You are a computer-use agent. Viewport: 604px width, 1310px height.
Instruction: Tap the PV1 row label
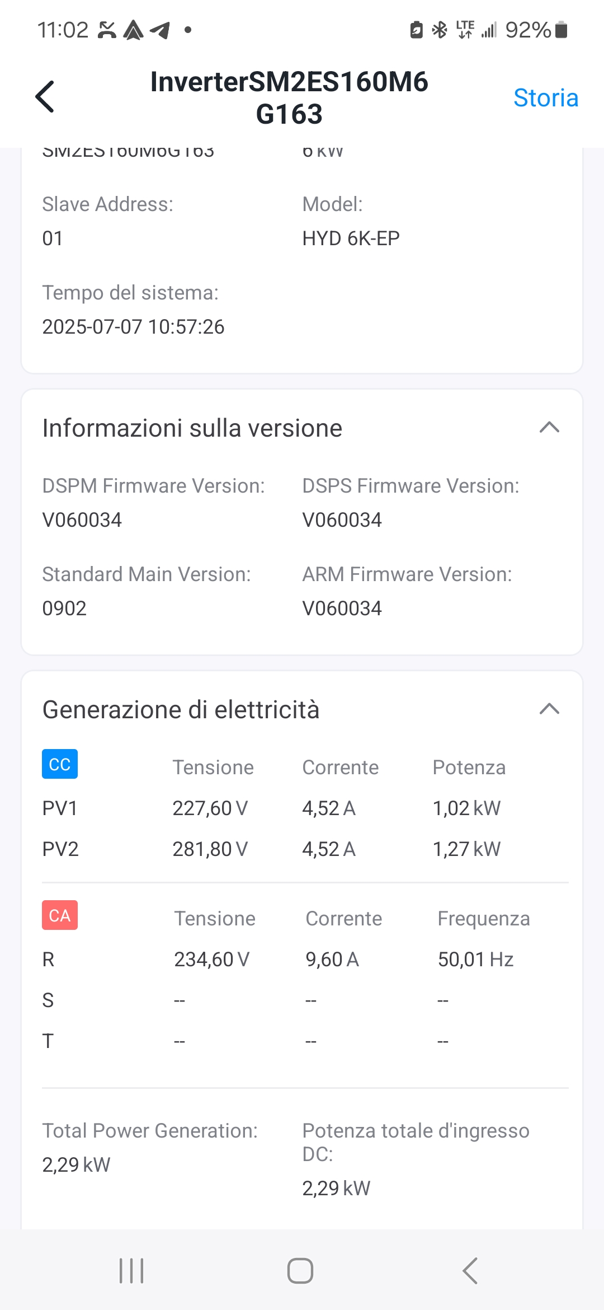(60, 808)
